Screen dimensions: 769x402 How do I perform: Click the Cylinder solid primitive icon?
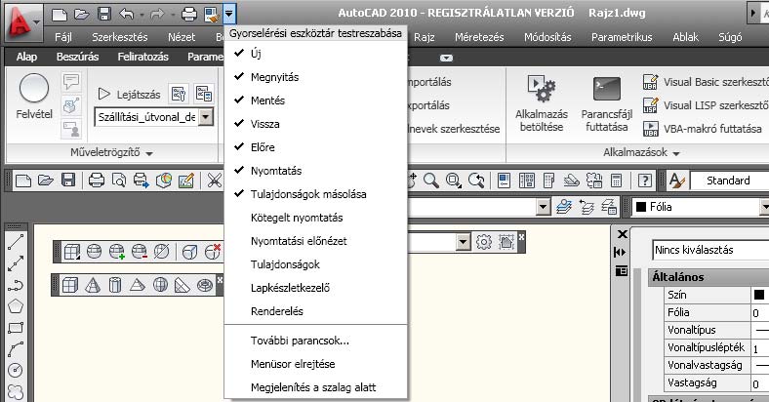115,285
